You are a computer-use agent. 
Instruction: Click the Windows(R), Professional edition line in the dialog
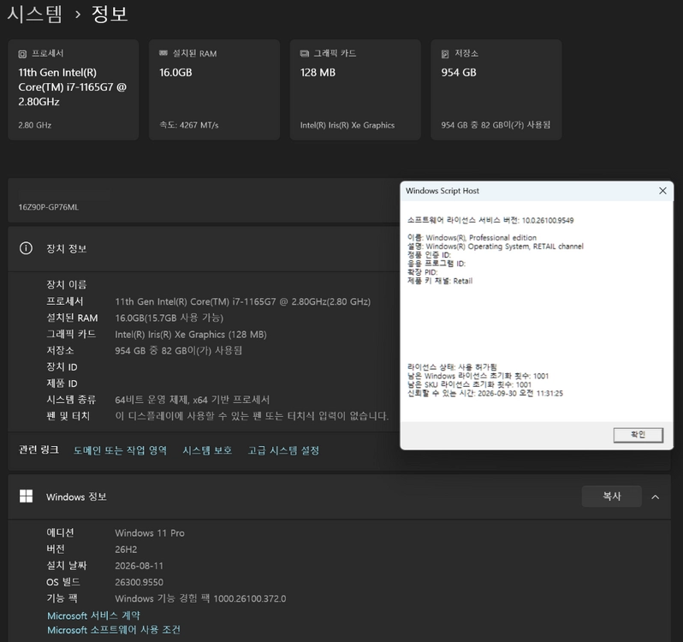click(x=472, y=237)
